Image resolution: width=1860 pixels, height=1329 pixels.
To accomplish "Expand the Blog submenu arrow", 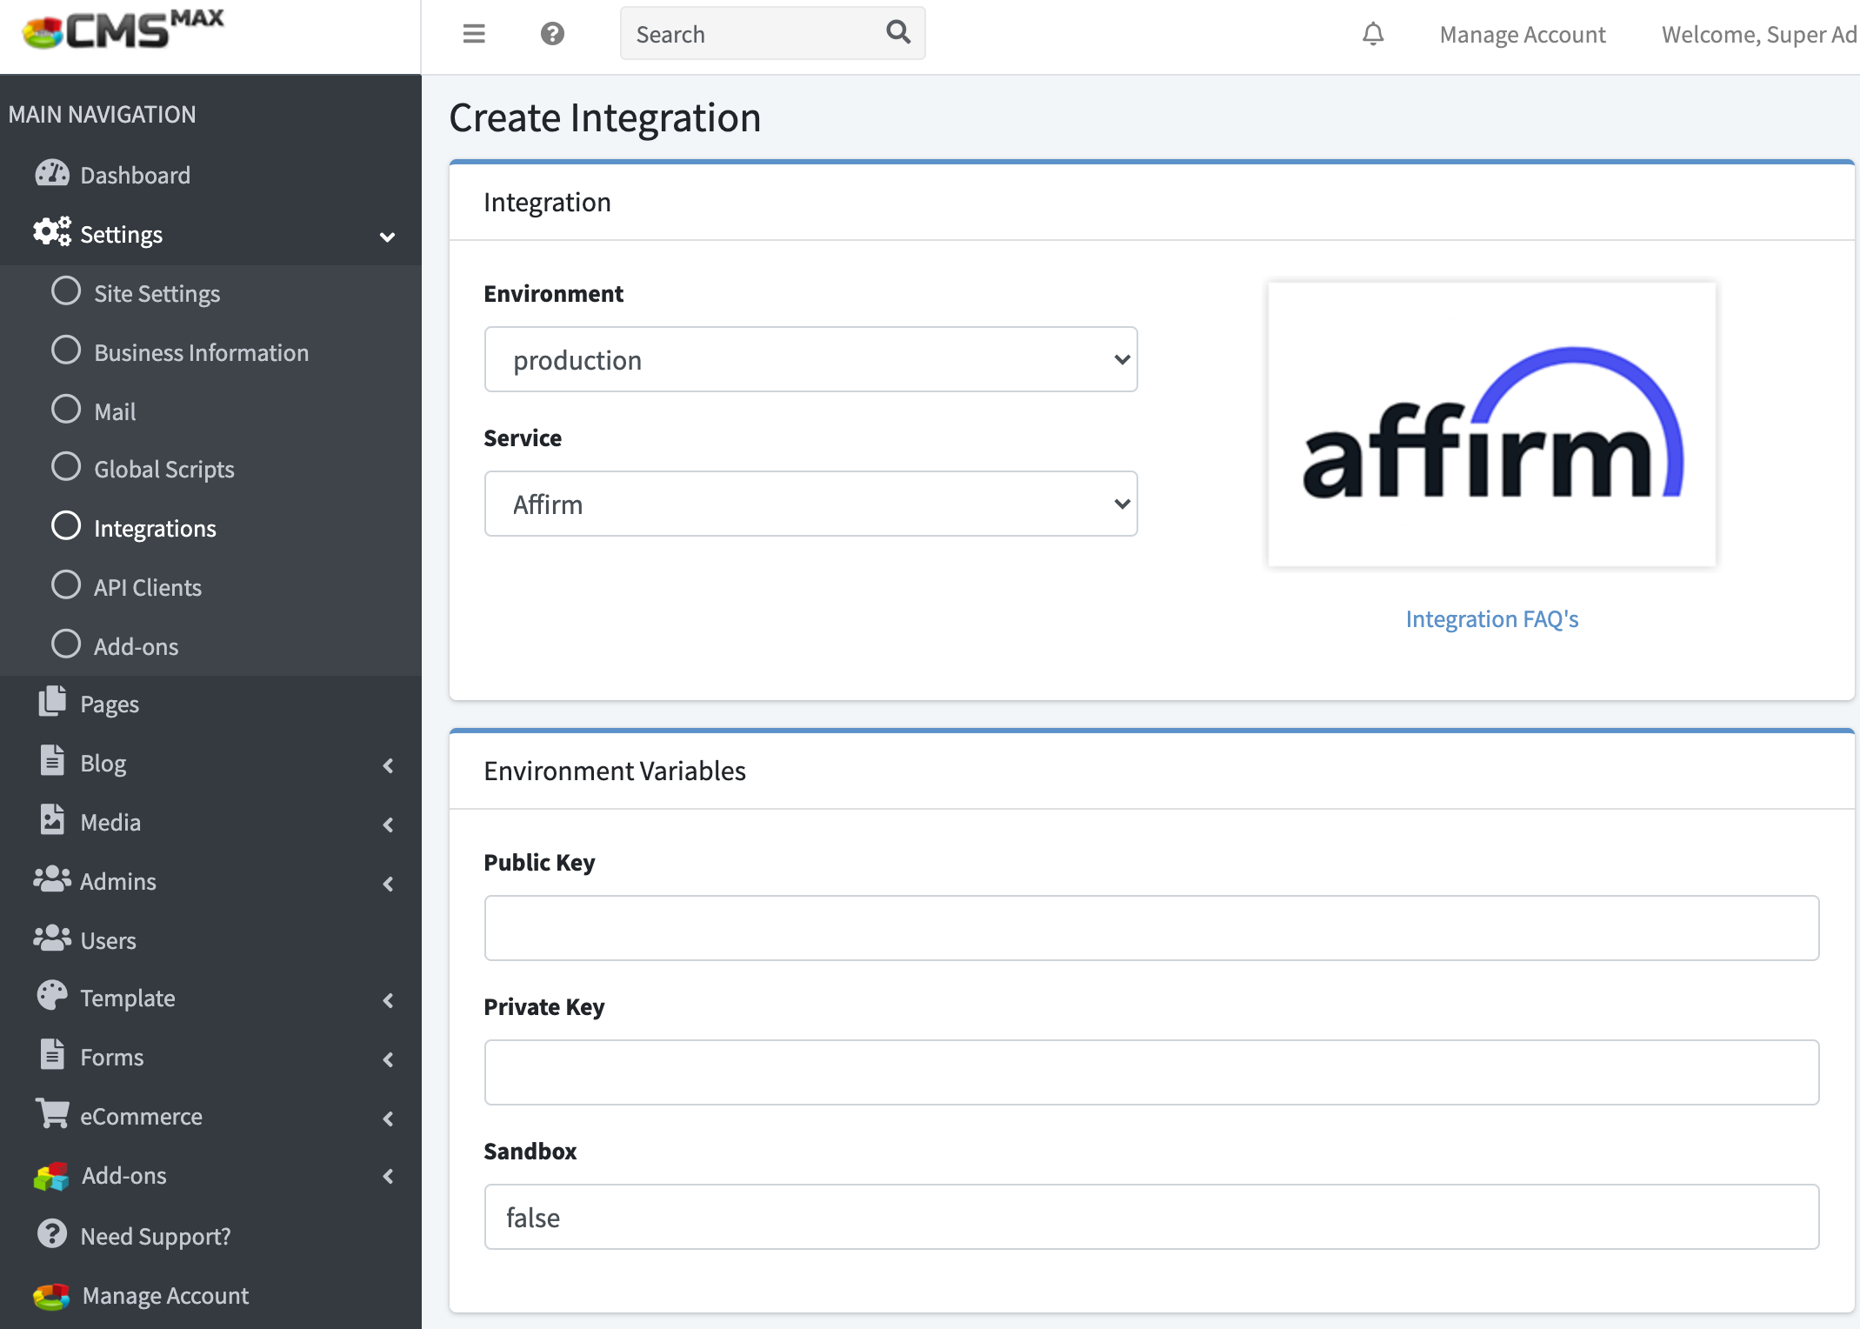I will pyautogui.click(x=388, y=765).
